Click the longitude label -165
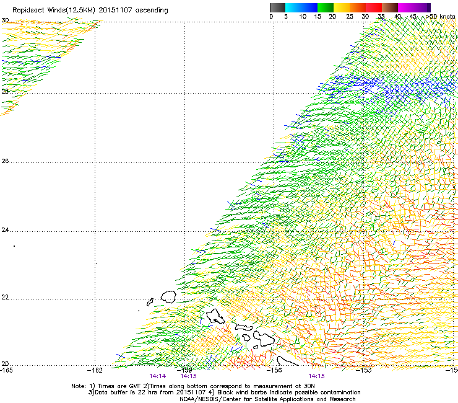Image resolution: width=458 pixels, height=403 pixels. (6, 370)
